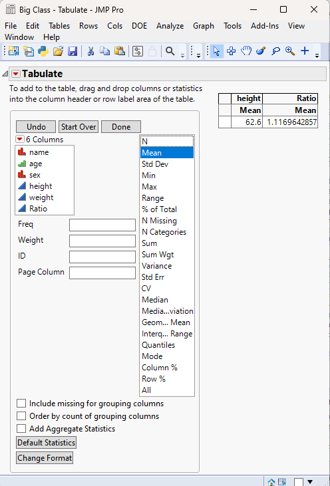This screenshot has height=486, width=330.
Task: Click the Start Over button
Action: coord(79,127)
